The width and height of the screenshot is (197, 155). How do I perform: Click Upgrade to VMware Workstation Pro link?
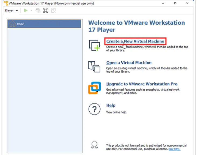pos(142,84)
